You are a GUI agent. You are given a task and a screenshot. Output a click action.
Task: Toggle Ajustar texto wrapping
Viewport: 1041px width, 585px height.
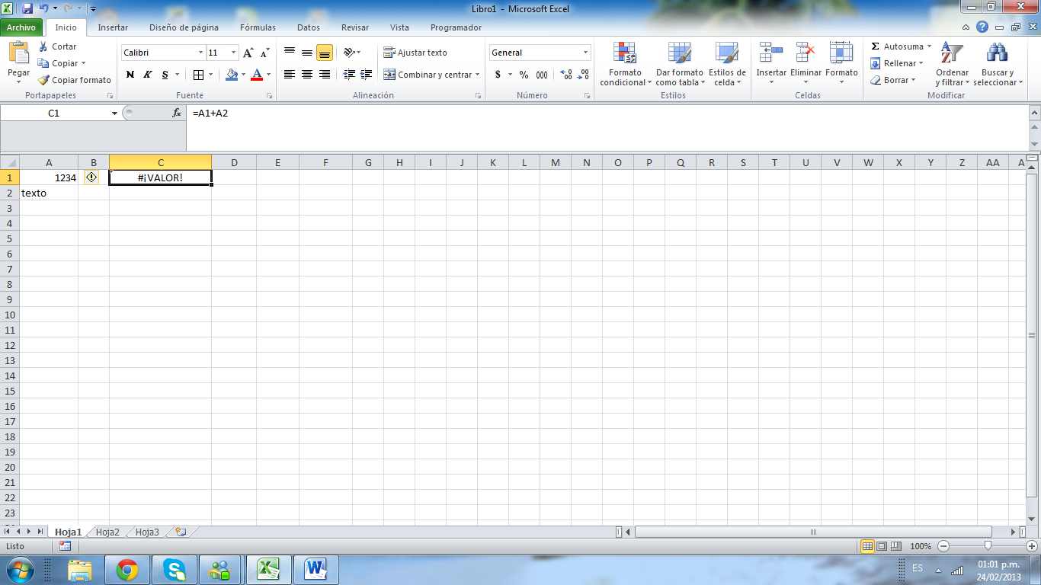click(415, 53)
